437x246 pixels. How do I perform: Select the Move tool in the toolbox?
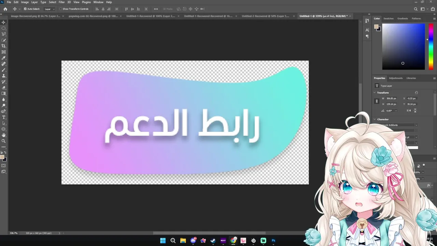click(x=4, y=22)
